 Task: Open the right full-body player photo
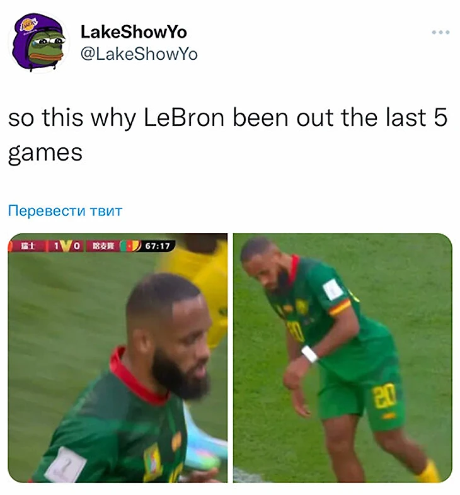click(342, 358)
